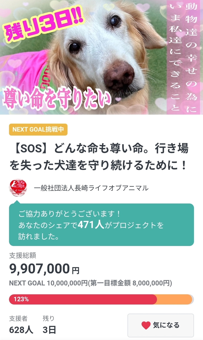Tap the green share thank-you message bubble
The width and height of the screenshot is (203, 340).
101,225
